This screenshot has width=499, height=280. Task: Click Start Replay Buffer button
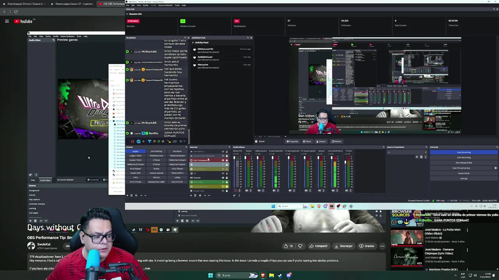click(464, 163)
